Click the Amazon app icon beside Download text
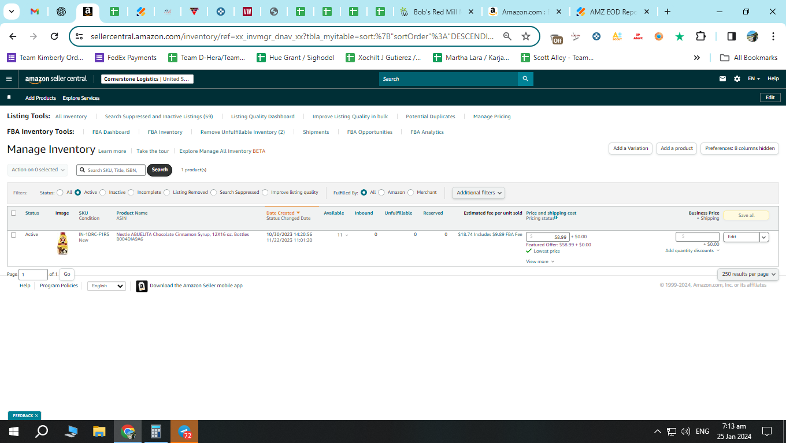Viewport: 786px width, 443px height. (x=142, y=286)
